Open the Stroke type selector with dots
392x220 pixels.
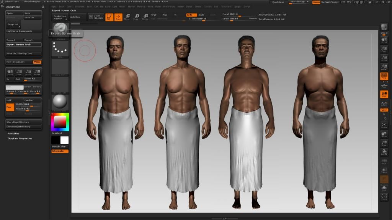pyautogui.click(x=60, y=49)
